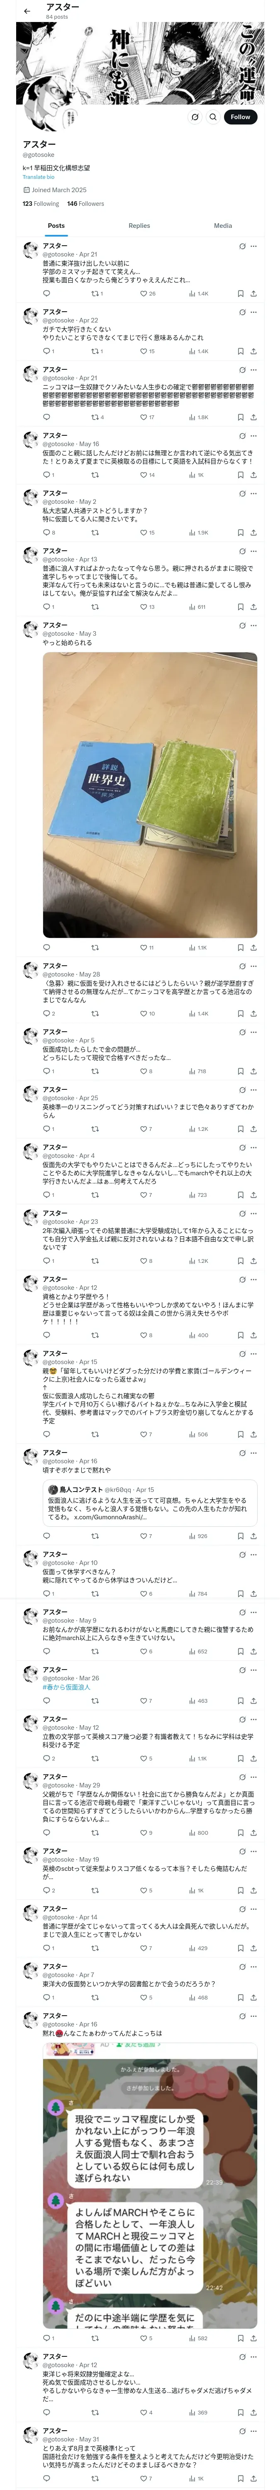Switch to the Replies tab

click(139, 225)
